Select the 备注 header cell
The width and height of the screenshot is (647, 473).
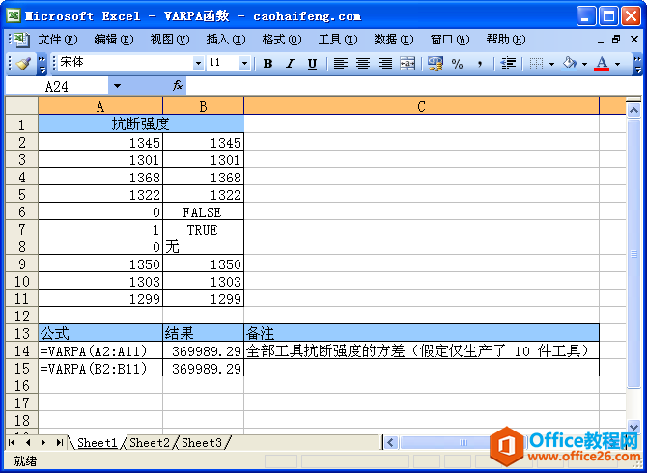(421, 333)
